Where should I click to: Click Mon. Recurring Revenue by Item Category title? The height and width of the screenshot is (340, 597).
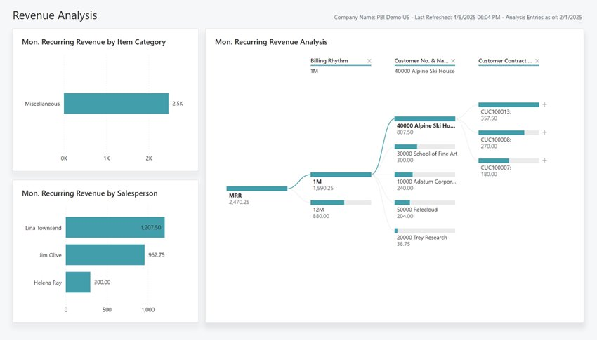coord(93,42)
